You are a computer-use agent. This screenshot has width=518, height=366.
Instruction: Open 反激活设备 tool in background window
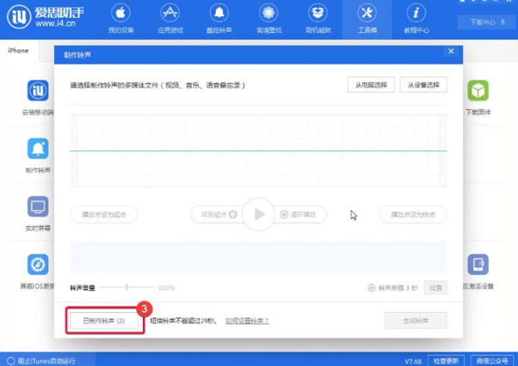(478, 272)
